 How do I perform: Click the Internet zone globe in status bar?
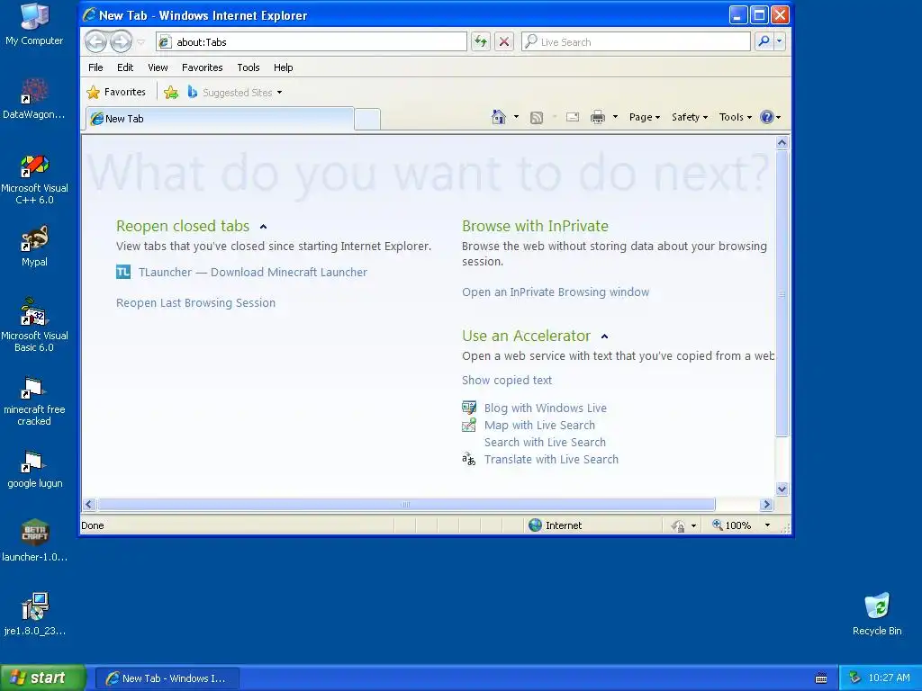(x=535, y=525)
